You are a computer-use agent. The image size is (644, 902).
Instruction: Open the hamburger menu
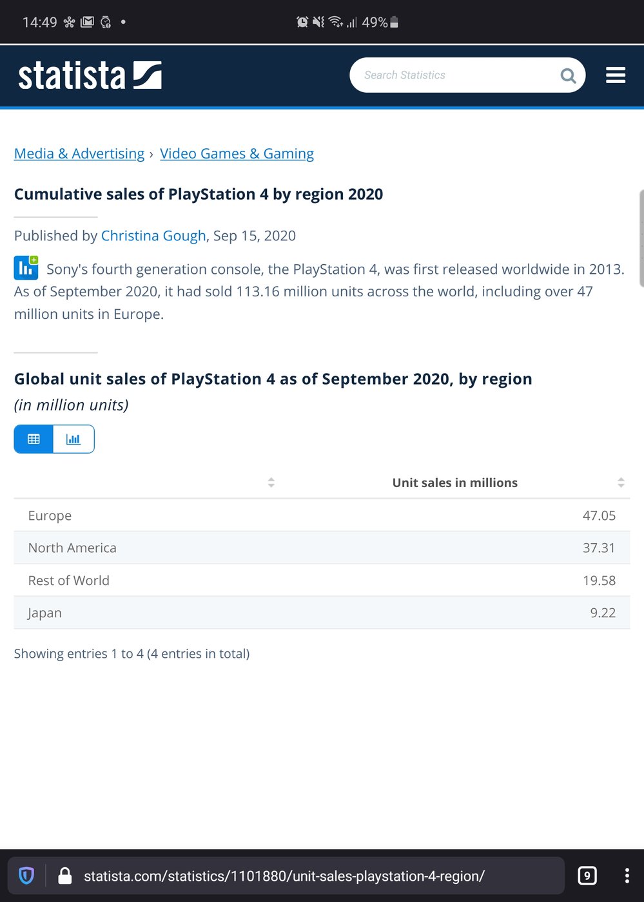pos(616,75)
